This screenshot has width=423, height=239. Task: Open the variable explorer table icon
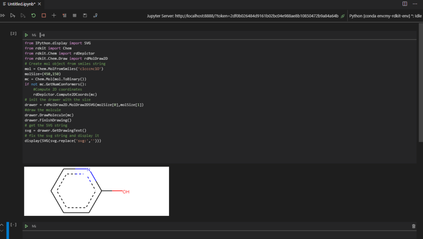pyautogui.click(x=75, y=16)
